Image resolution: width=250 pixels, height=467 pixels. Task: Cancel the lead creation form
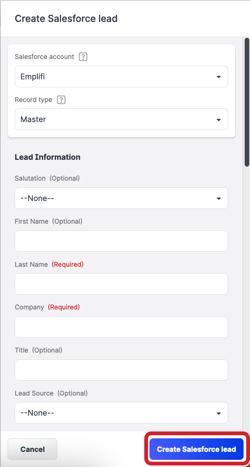pos(32,449)
